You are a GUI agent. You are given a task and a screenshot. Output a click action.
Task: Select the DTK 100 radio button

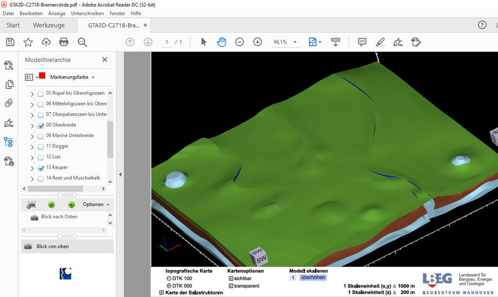pyautogui.click(x=169, y=278)
